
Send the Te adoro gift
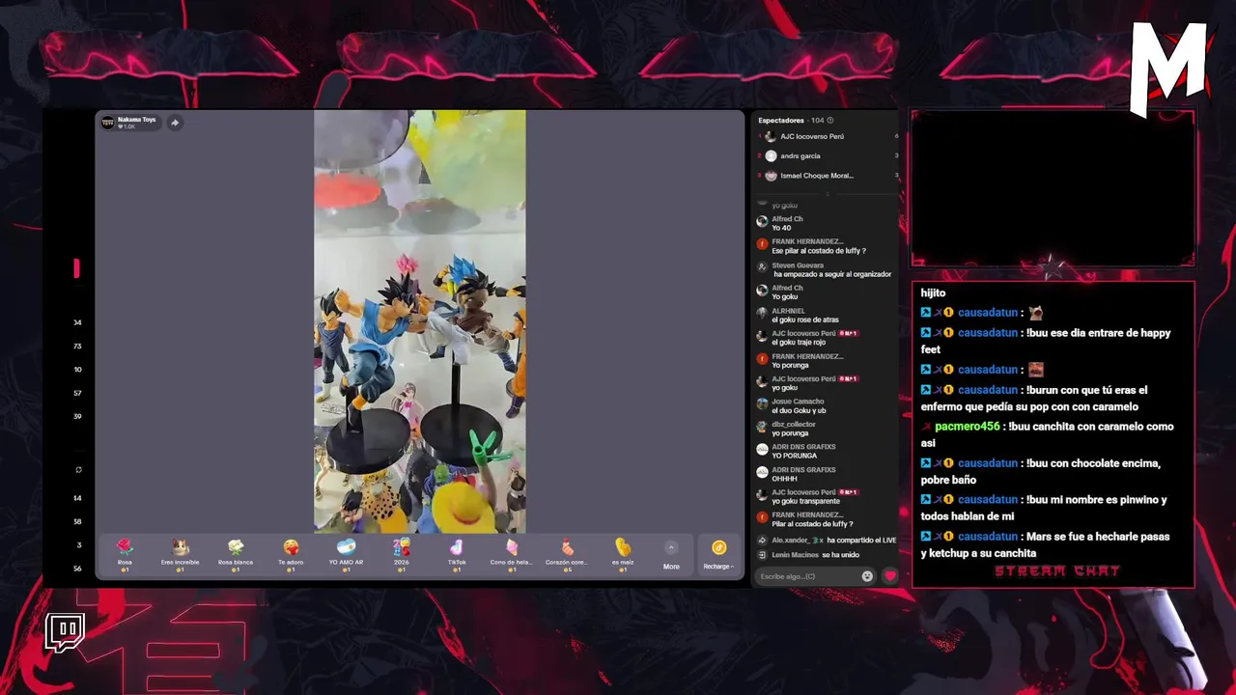(x=291, y=554)
